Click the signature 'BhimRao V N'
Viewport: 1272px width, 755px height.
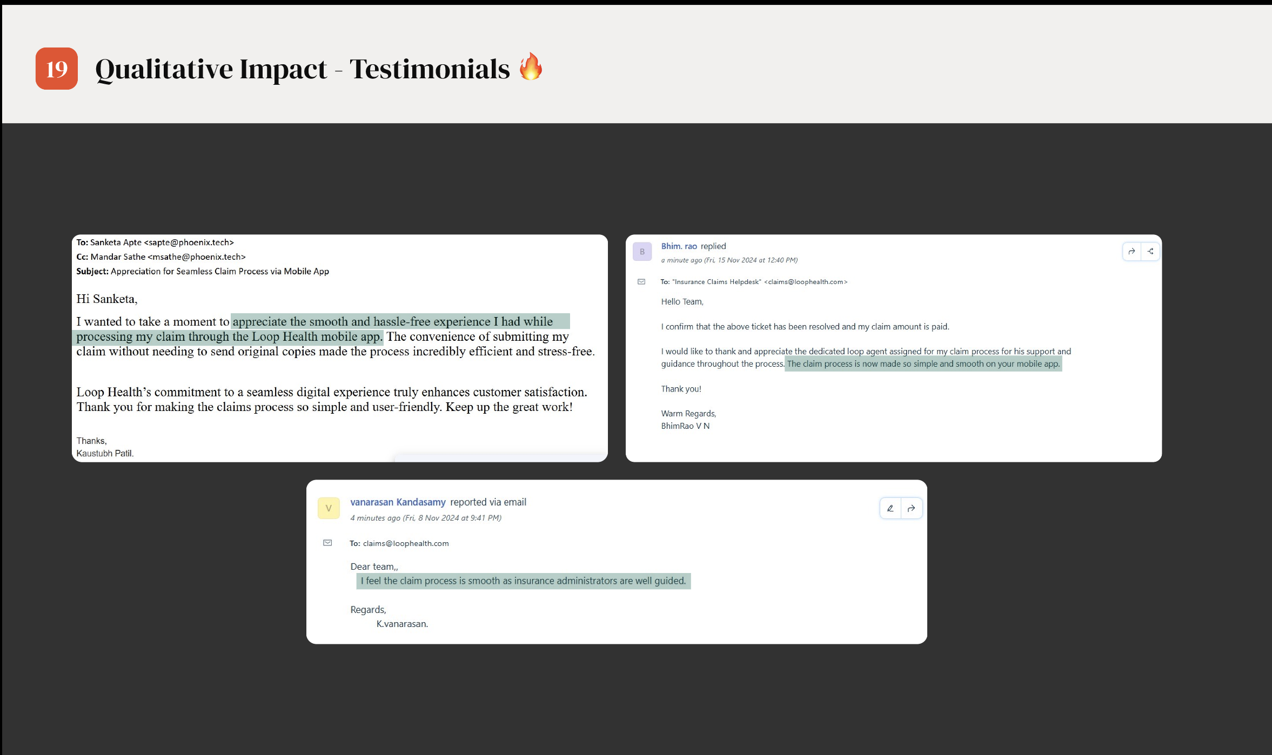click(x=685, y=426)
